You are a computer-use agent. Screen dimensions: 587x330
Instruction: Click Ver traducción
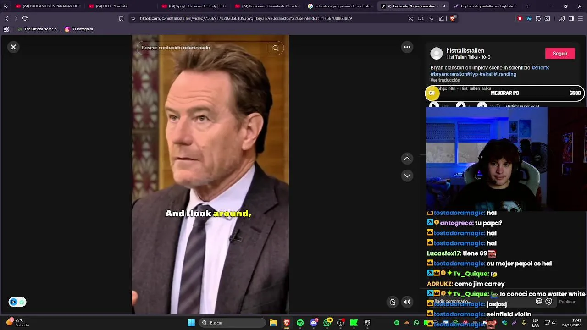tap(445, 80)
